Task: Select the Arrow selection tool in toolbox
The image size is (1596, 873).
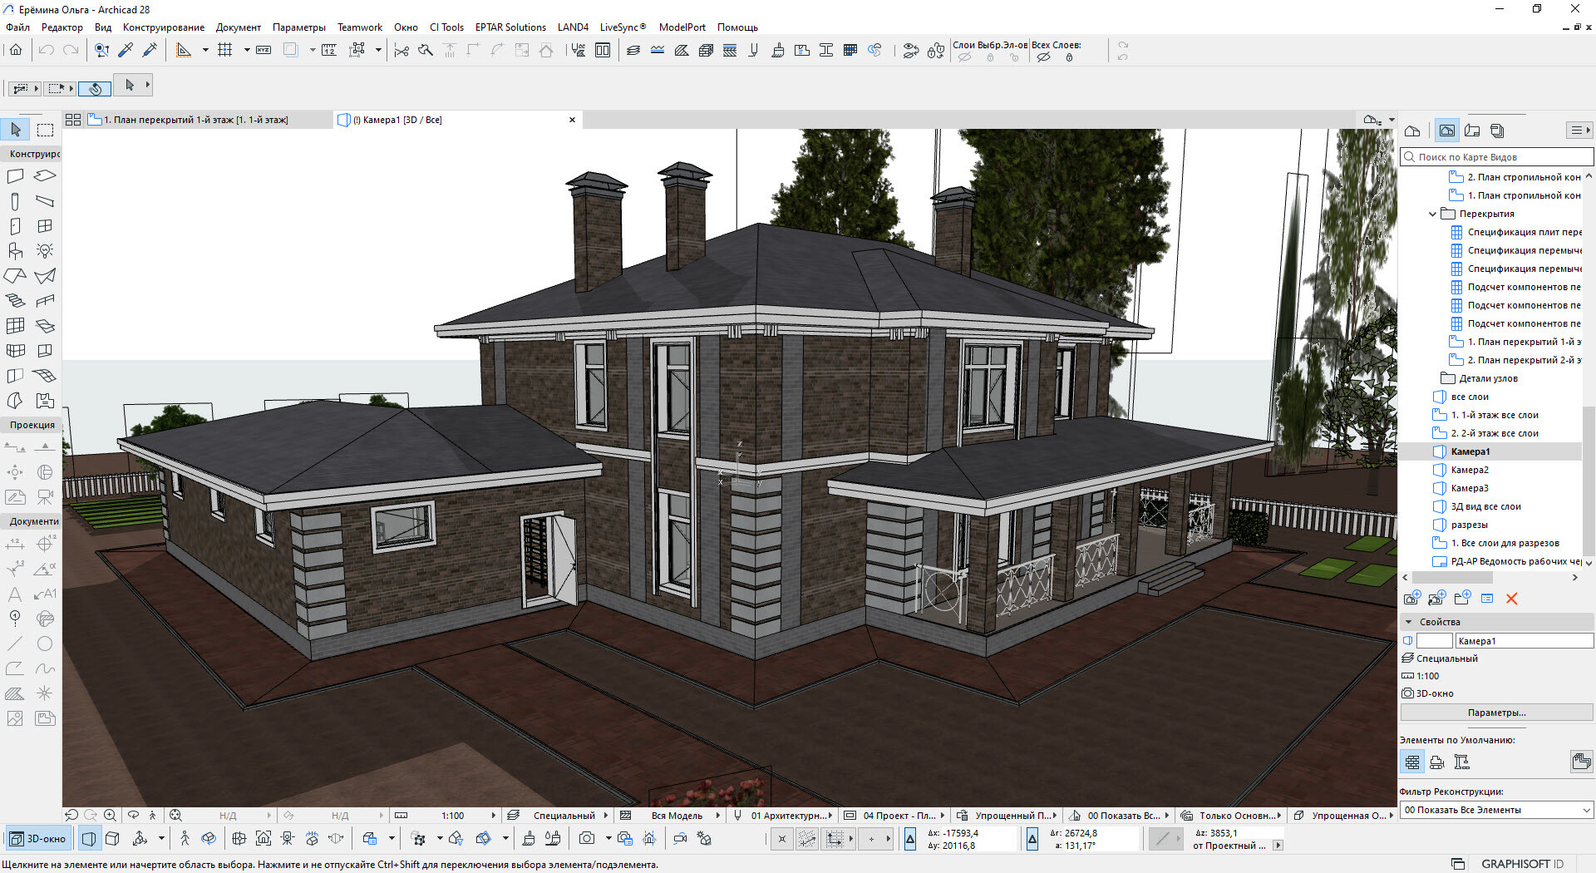Action: pyautogui.click(x=16, y=130)
